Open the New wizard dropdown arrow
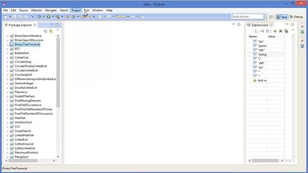The width and height of the screenshot is (308, 173). pyautogui.click(x=10, y=17)
